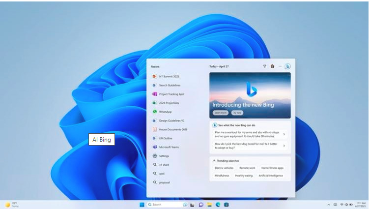The width and height of the screenshot is (370, 209).
Task: Open House Documents 0619 PDF icon
Action: point(155,129)
